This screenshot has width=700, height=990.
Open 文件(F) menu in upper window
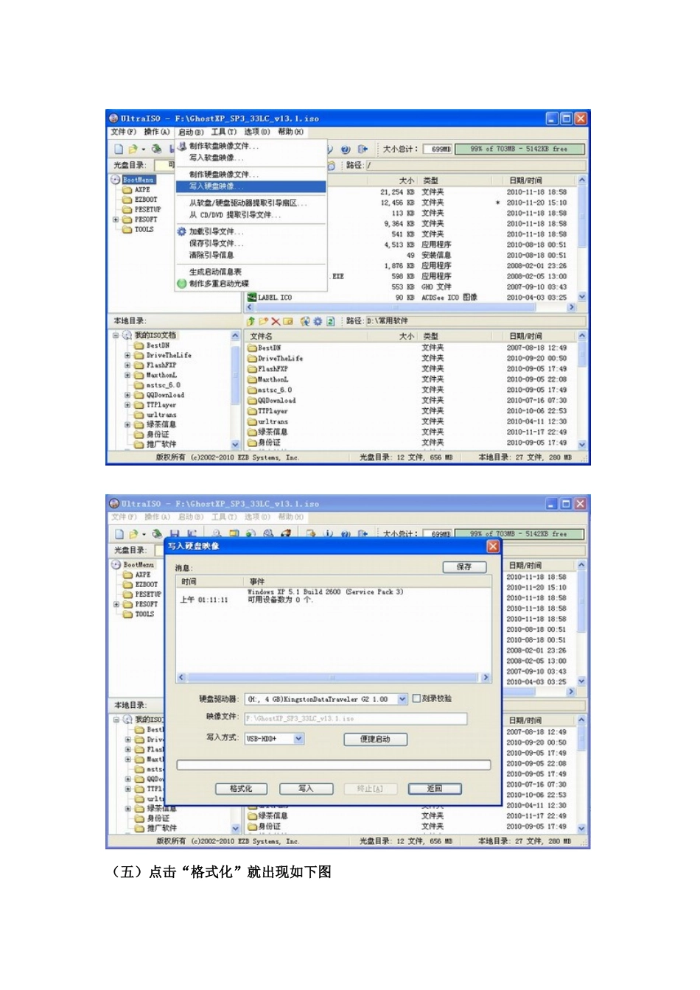coord(123,132)
